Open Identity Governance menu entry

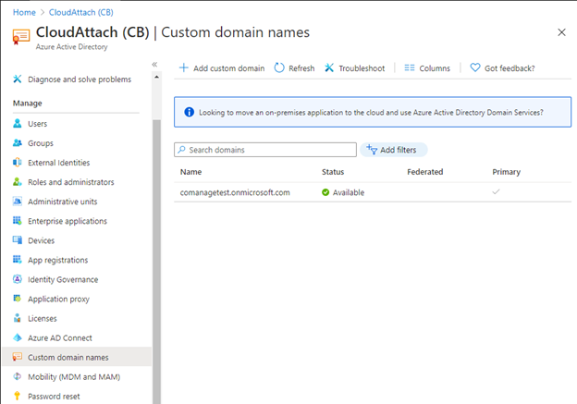tap(63, 279)
